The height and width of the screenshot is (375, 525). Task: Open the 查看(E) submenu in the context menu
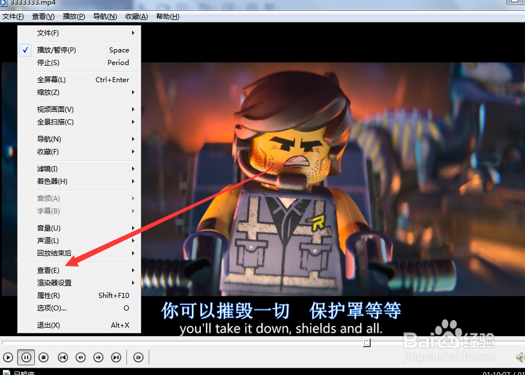(x=79, y=270)
